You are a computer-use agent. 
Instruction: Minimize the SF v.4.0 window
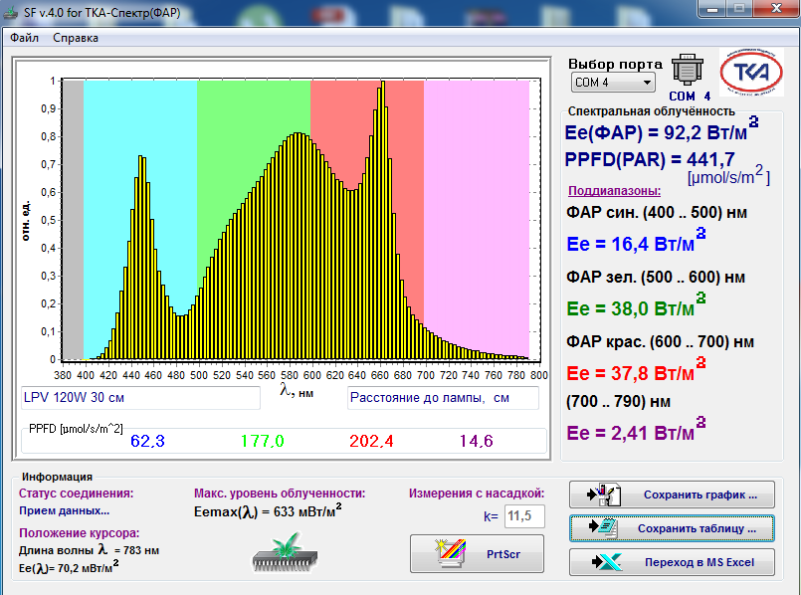[712, 8]
